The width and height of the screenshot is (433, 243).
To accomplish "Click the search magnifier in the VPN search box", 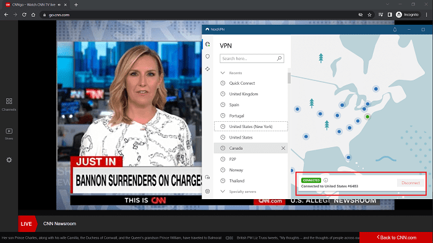I will (279, 58).
